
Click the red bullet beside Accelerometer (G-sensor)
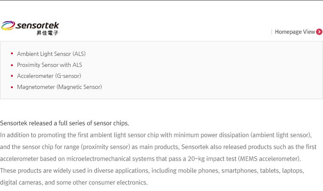click(12, 76)
